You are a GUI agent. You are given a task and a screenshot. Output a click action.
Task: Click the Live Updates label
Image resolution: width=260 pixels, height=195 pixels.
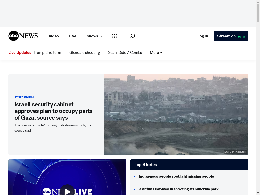(20, 52)
